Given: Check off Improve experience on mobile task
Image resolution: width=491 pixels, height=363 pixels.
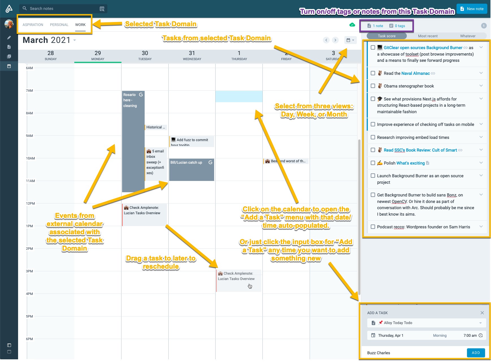Looking at the screenshot, I should [x=373, y=124].
